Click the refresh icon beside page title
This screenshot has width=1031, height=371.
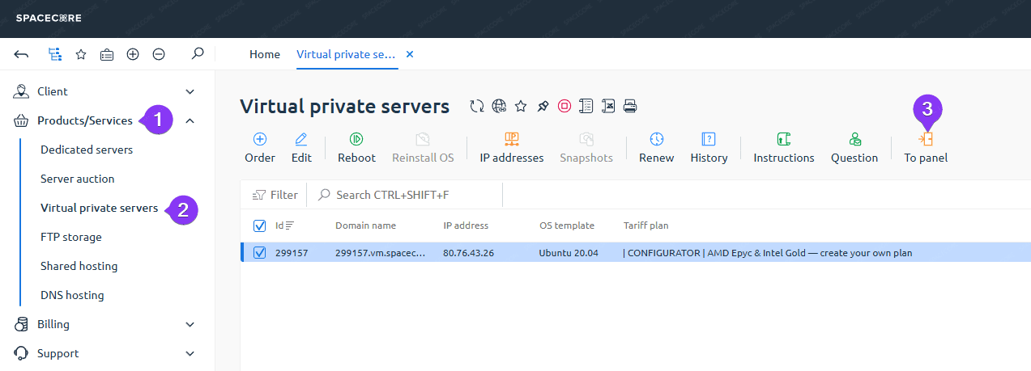click(x=477, y=106)
